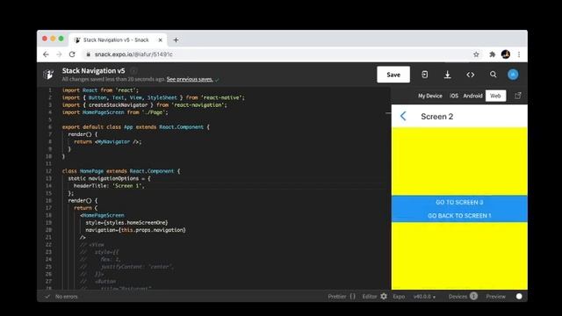Click the search icon in Snack header
This screenshot has width=562, height=316.
pos(494,75)
